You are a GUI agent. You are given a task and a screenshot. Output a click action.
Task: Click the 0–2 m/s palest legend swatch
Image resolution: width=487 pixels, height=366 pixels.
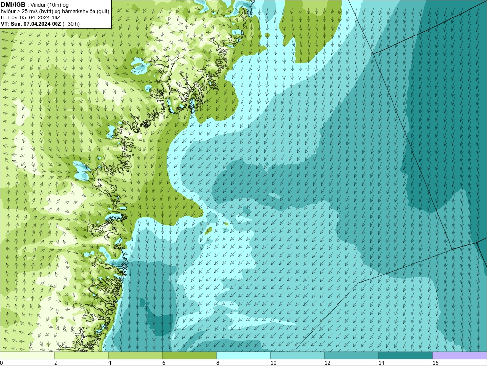click(x=27, y=355)
